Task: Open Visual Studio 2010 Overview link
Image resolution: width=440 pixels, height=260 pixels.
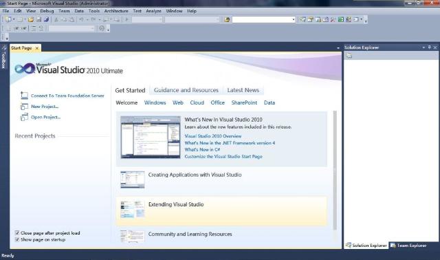Action: click(x=212, y=136)
